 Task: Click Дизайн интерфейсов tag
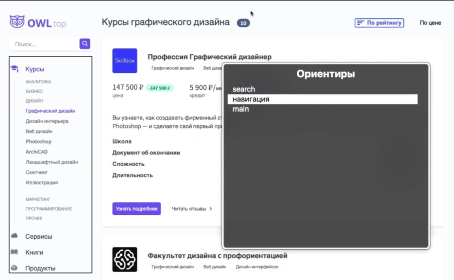(257, 267)
